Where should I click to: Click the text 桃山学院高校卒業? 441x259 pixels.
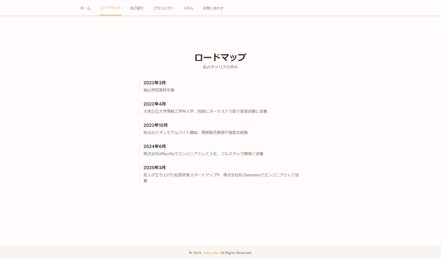click(159, 90)
